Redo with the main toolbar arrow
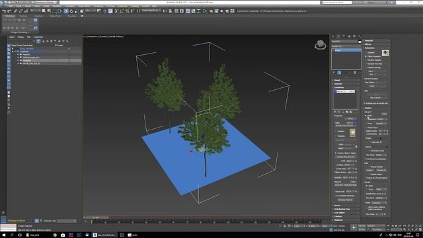 9,11
